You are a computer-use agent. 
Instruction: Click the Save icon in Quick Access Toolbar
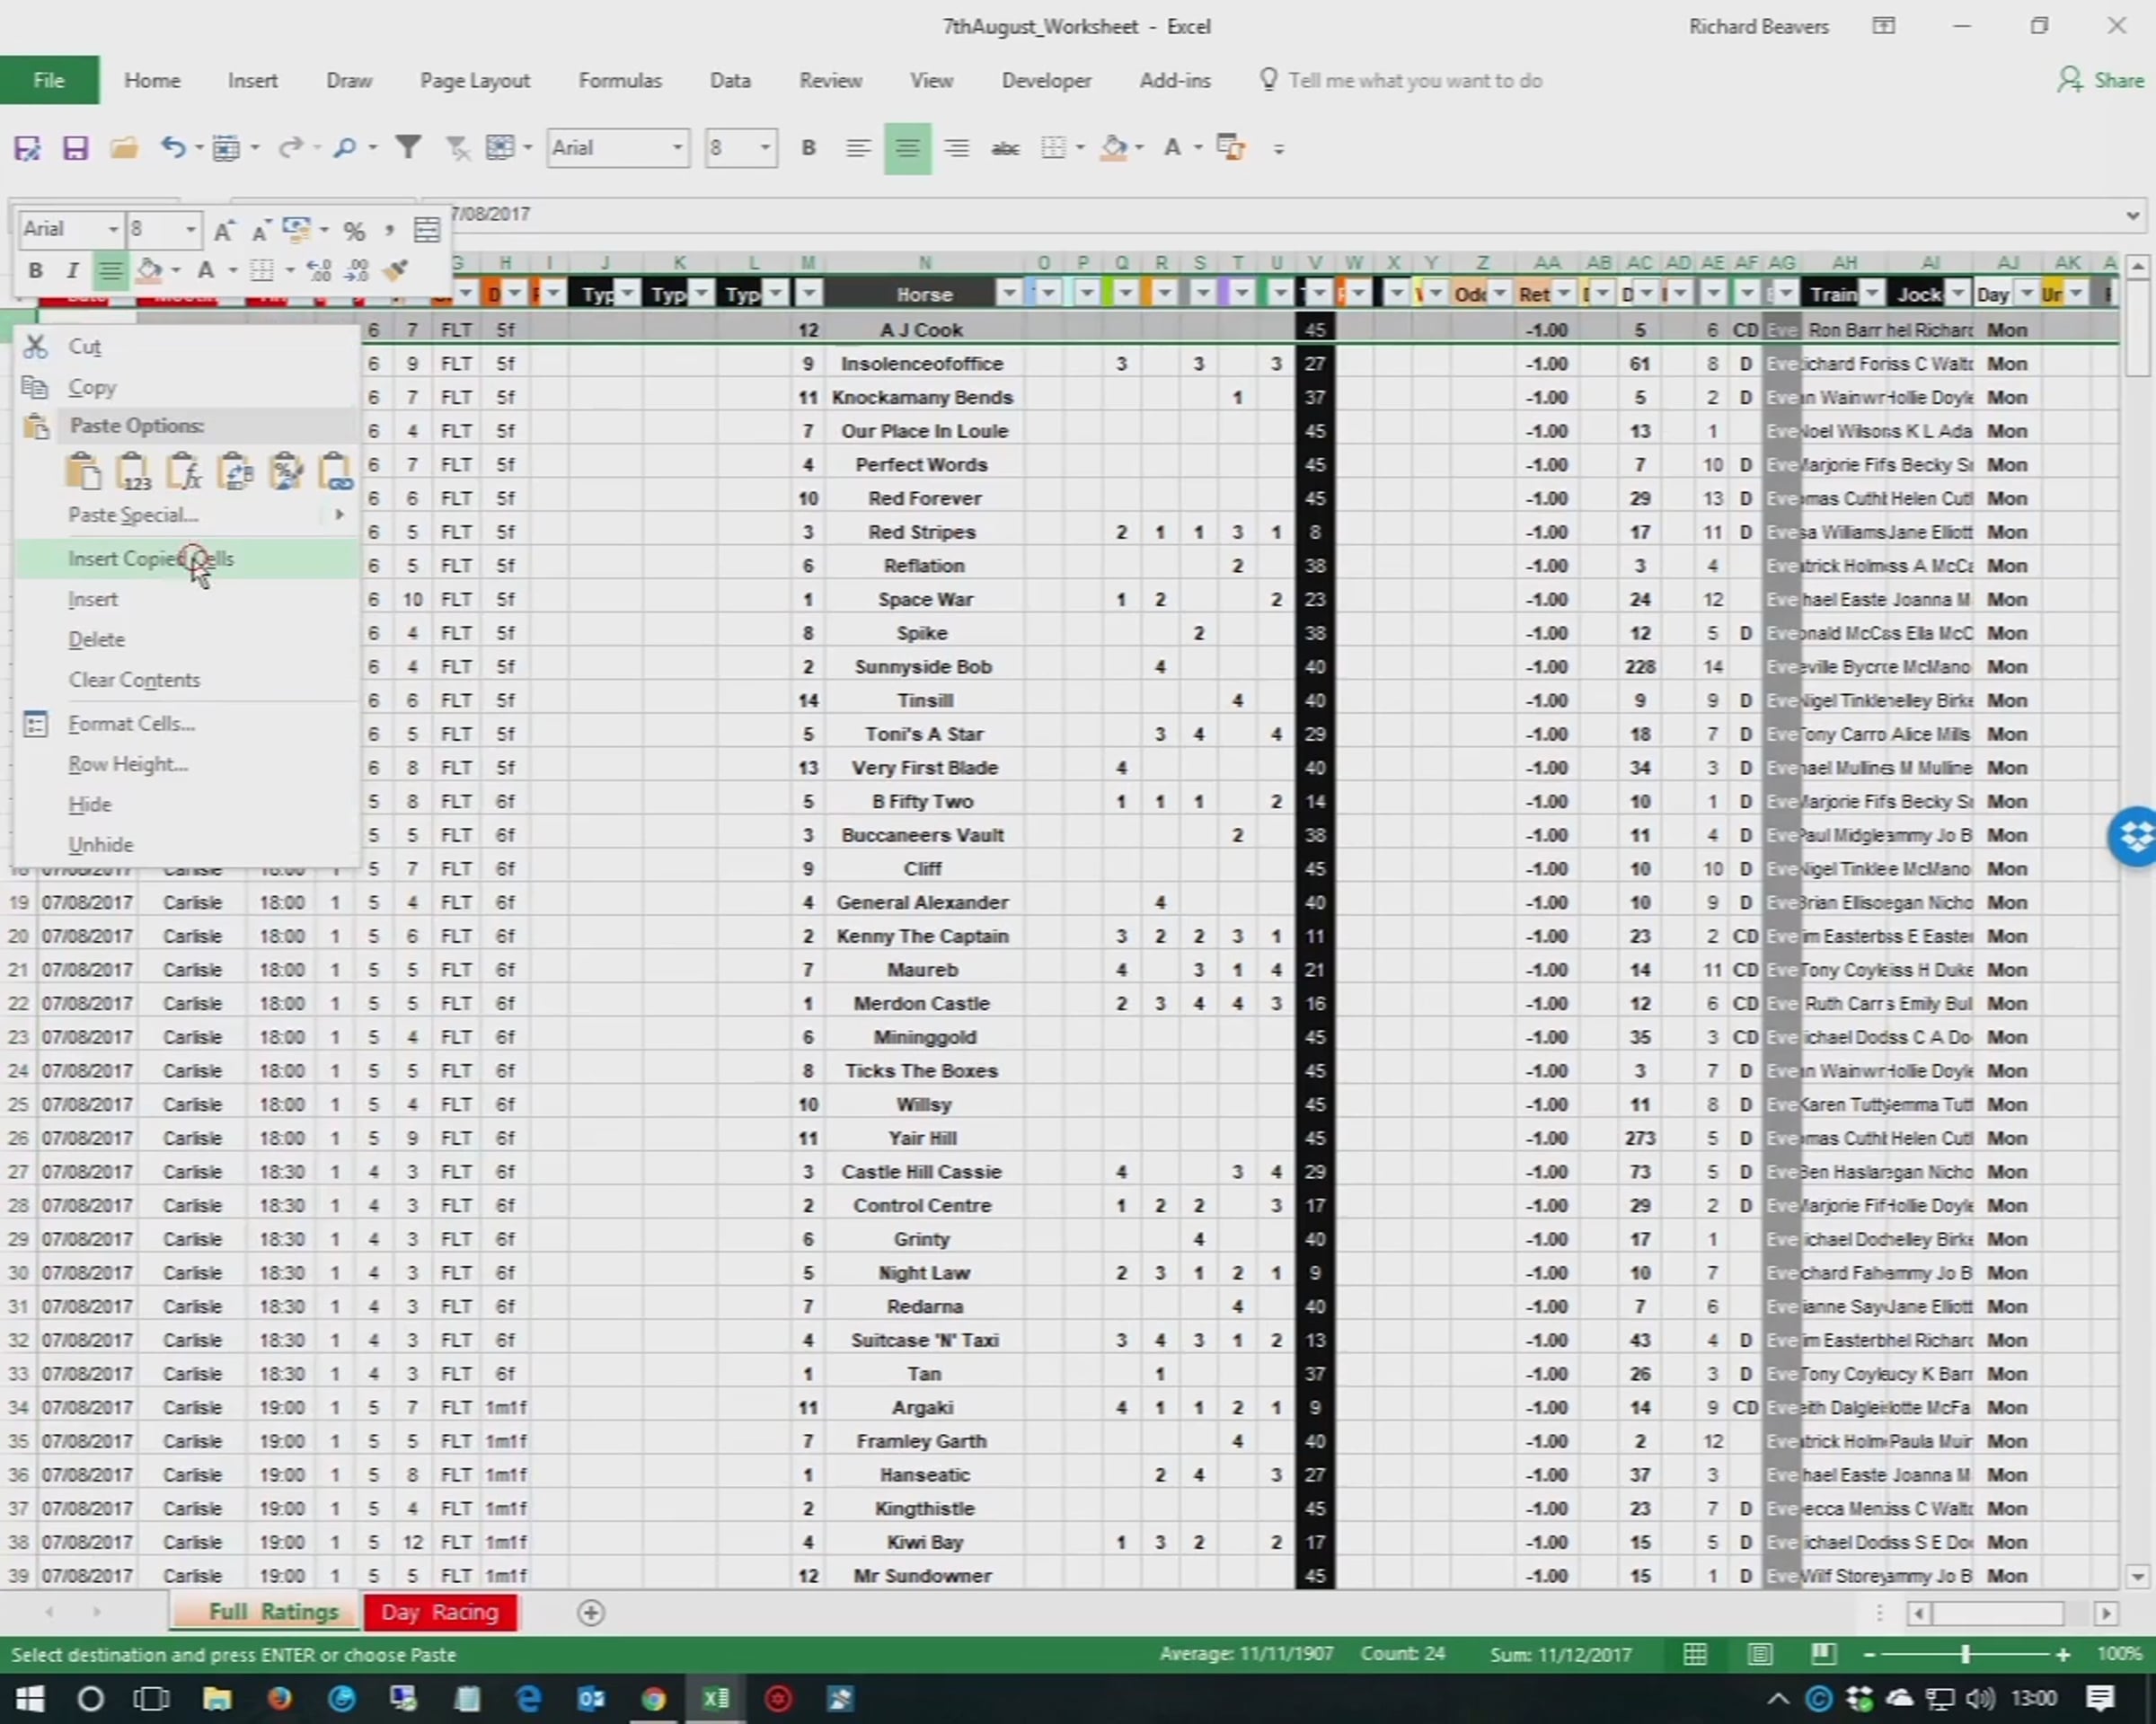click(75, 149)
